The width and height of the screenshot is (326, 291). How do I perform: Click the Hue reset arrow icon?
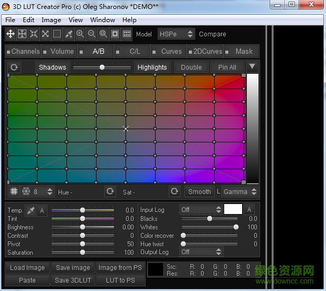110,191
